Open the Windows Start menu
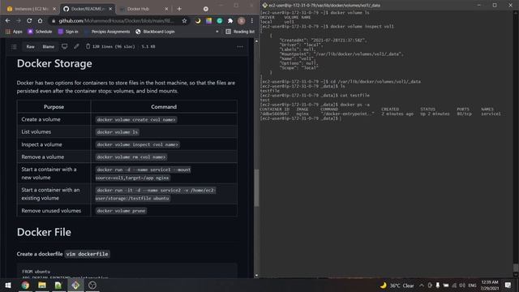Viewport: 519px width, 292px height. (8, 285)
